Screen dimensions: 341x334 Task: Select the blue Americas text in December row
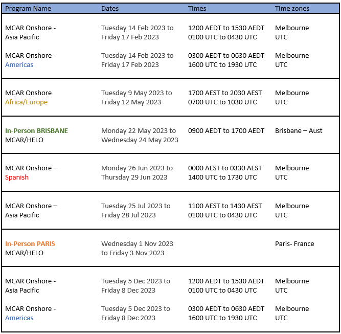click(19, 318)
